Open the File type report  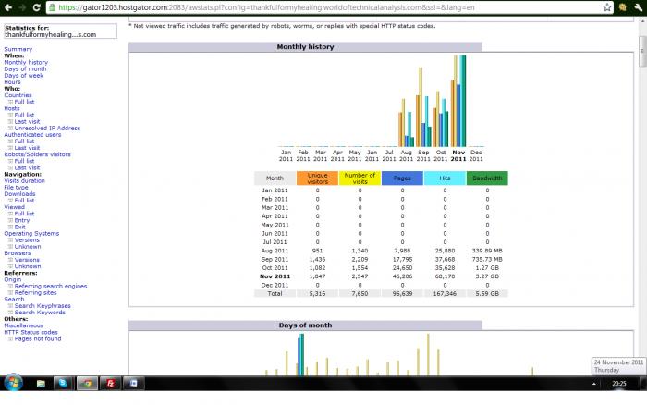(x=16, y=188)
